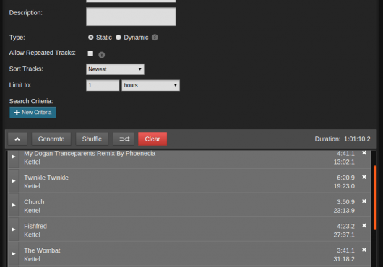Remove Church from the playlist
383x267 pixels.
click(364, 201)
